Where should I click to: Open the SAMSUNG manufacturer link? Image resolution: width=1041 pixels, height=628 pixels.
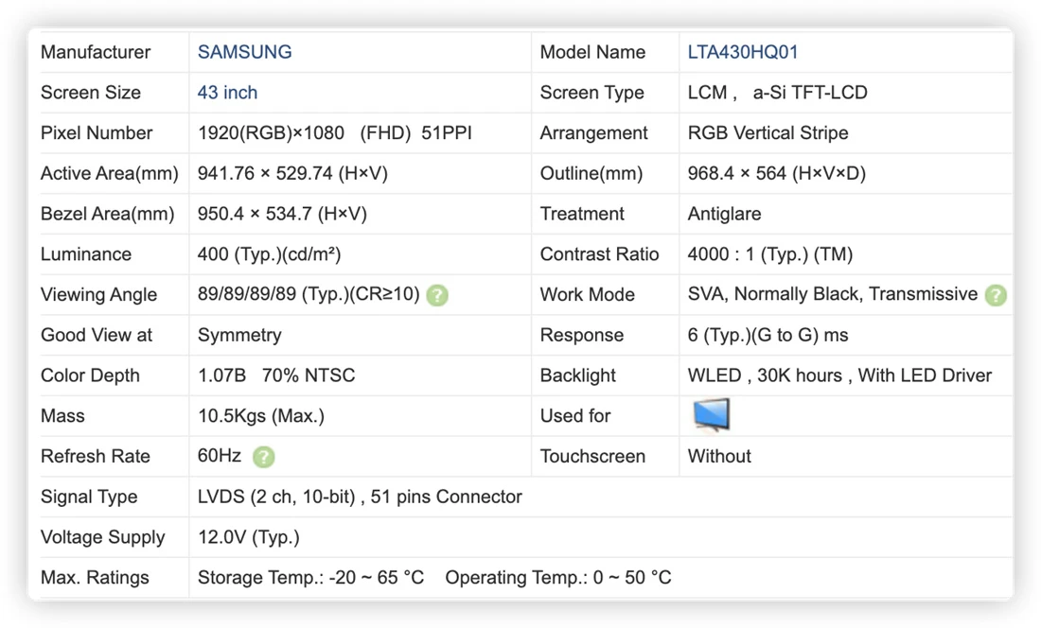(x=244, y=52)
